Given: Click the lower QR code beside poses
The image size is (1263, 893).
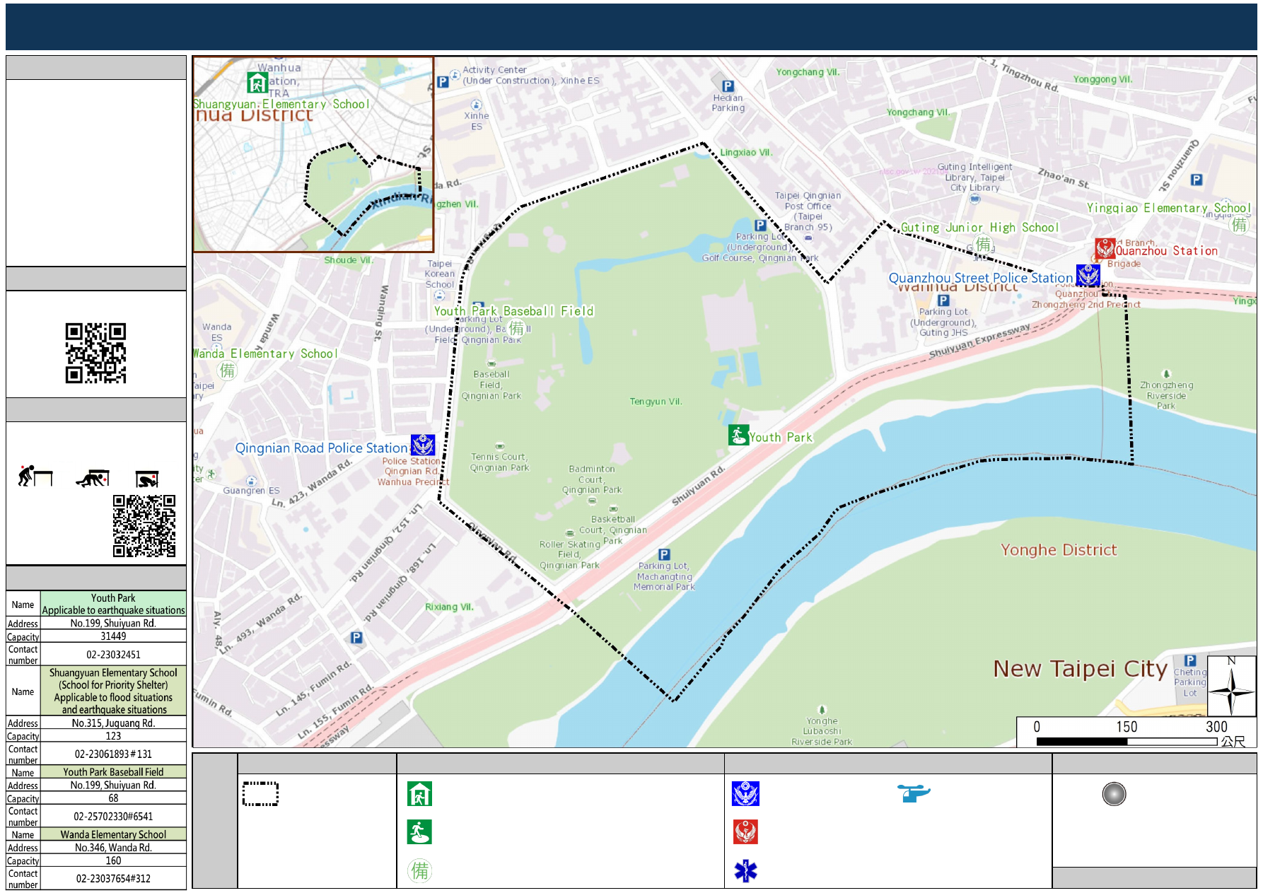Looking at the screenshot, I should tap(144, 526).
